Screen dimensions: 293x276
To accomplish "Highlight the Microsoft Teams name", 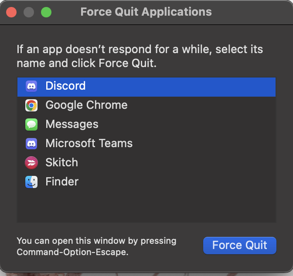I will (x=89, y=144).
